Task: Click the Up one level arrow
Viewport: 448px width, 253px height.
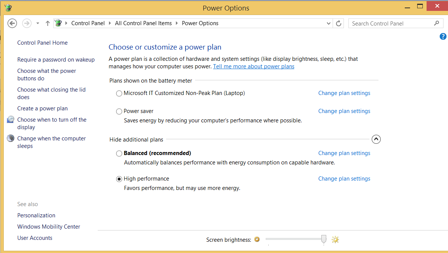Action: pyautogui.click(x=47, y=23)
